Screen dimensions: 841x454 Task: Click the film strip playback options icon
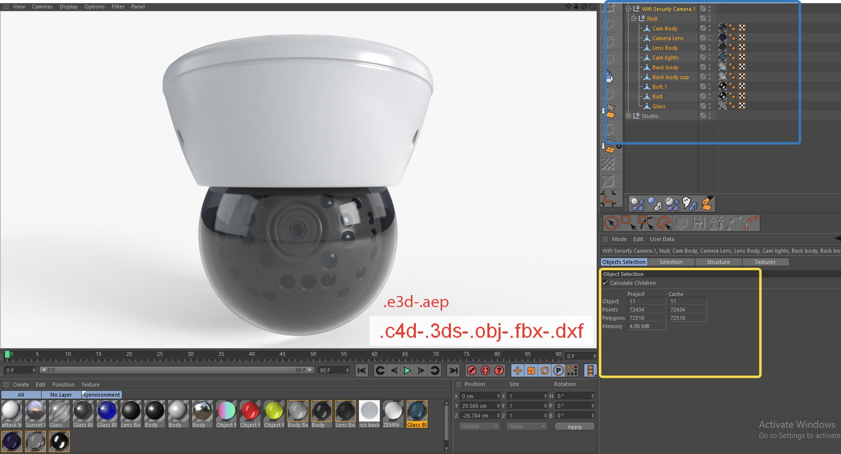pos(590,370)
